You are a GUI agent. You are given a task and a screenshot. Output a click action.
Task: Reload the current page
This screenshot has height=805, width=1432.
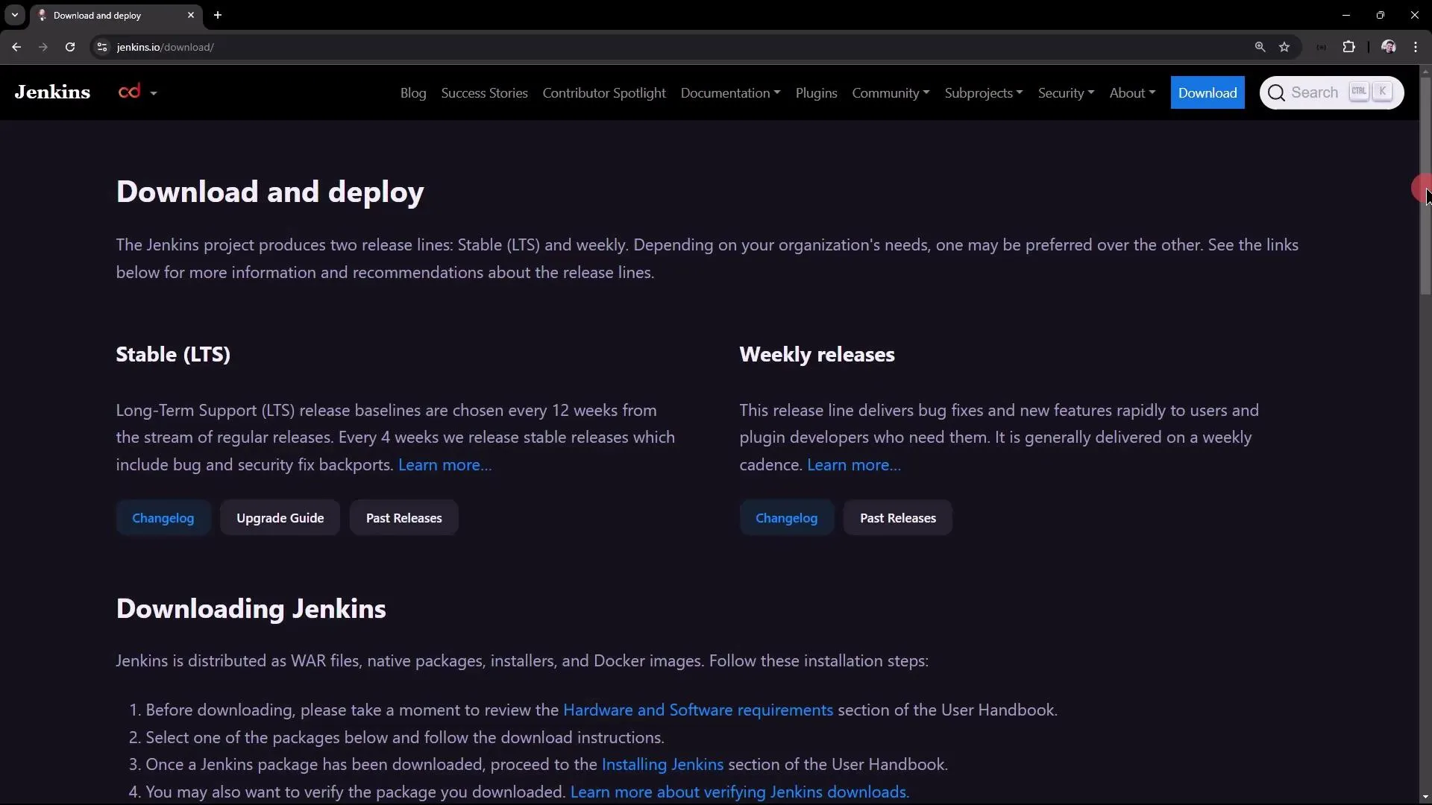(x=69, y=47)
